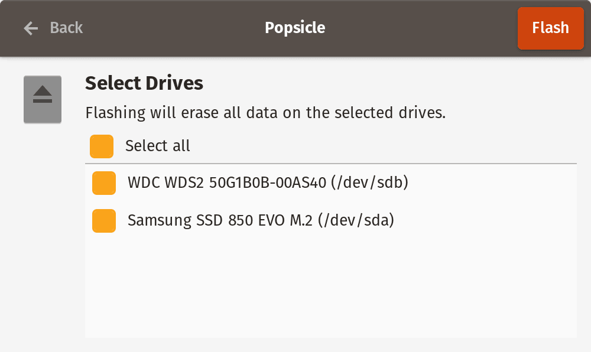
Task: Click the Select Drives heading
Action: (144, 83)
